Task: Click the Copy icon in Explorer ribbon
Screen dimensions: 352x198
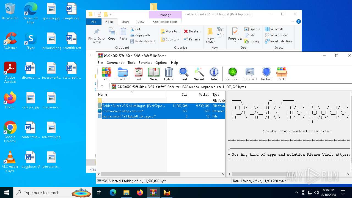Action: (112, 34)
